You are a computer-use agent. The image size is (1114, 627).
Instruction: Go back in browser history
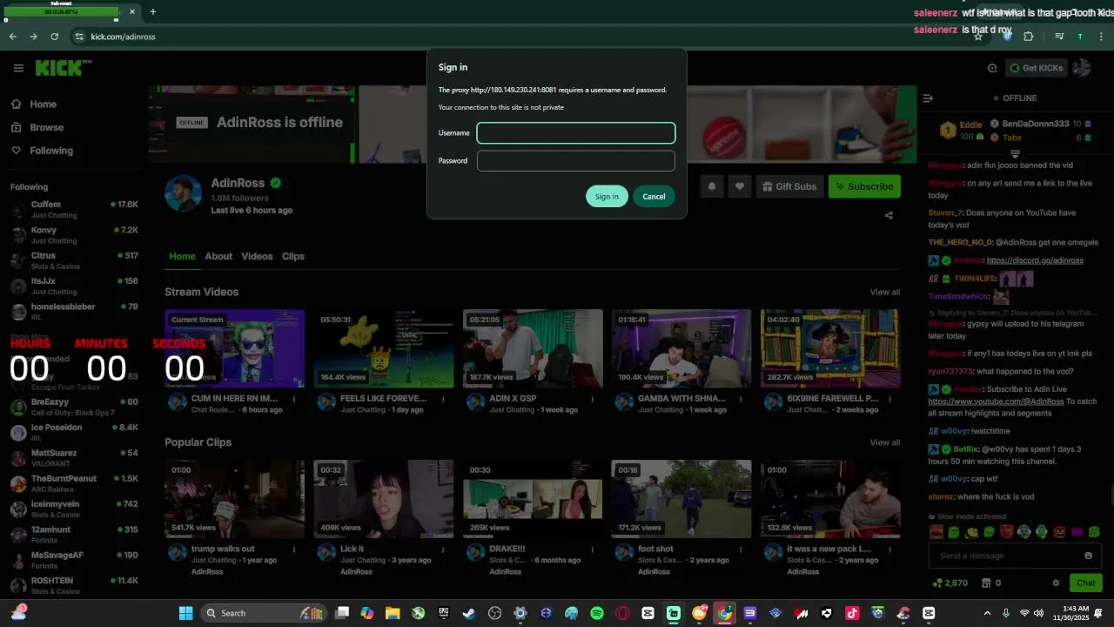pos(12,37)
